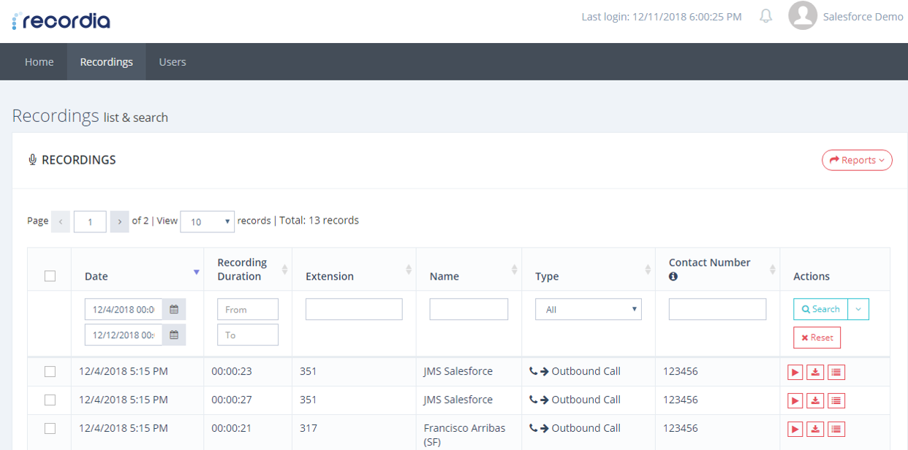Viewport: 908px width, 450px height.
Task: Open details list for Francisco Arribas recording
Action: point(836,429)
